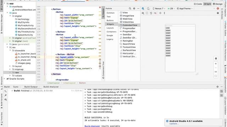Open the API 29 version dropdown
The image size is (227, 127).
pos(171,8)
